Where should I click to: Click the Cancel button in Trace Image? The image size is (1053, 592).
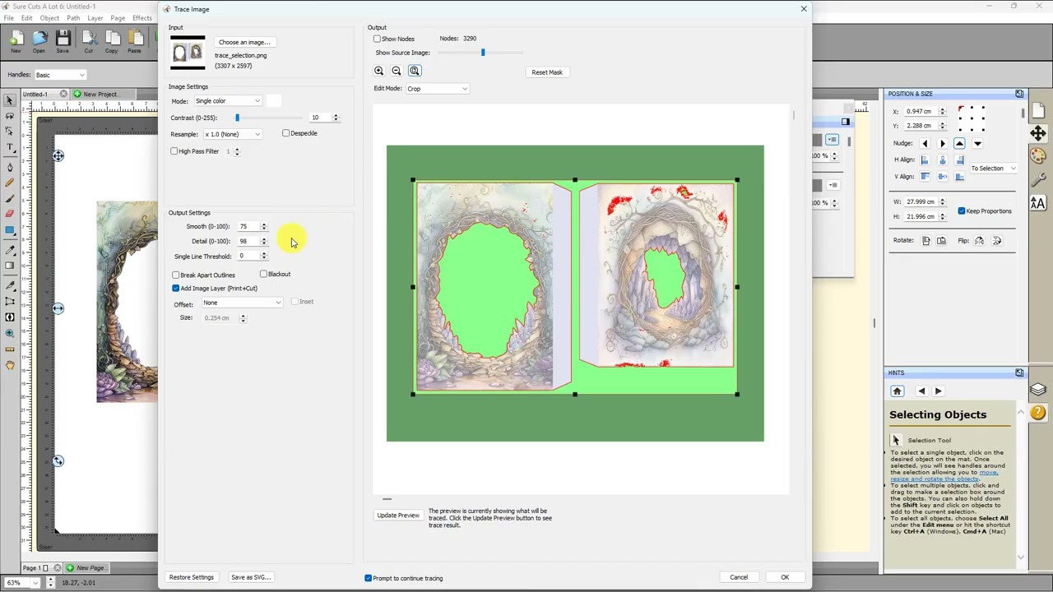tap(739, 577)
